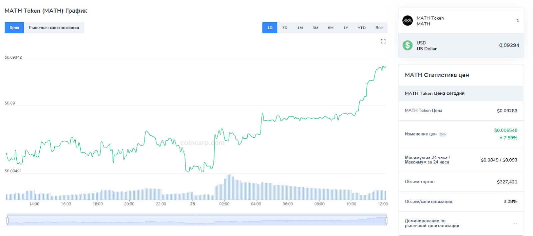Choose the 3M time range
The height and width of the screenshot is (236, 533).
(x=315, y=28)
